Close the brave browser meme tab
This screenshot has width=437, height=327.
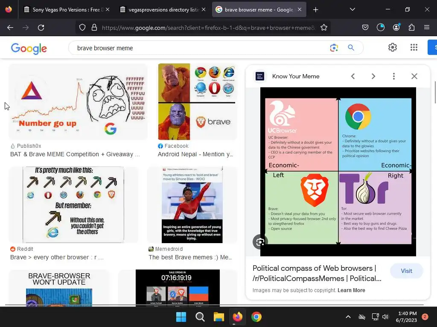pos(300,9)
